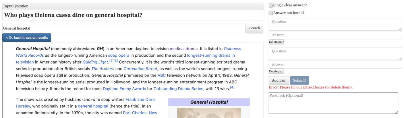This screenshot has height=118, width=404.
Task: Open the 'Daytime Emmy Awards' link
Action: pyautogui.click(x=124, y=89)
